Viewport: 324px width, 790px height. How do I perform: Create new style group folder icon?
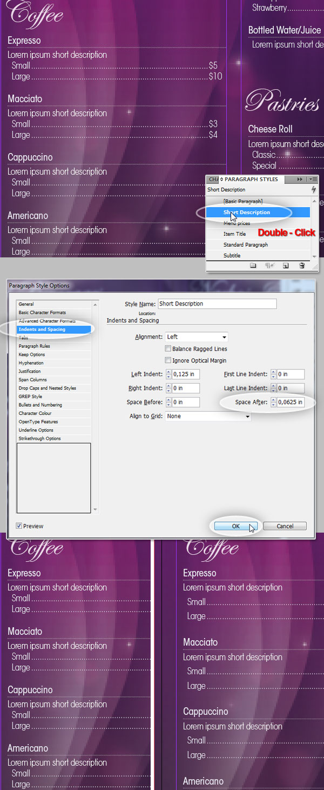[253, 265]
